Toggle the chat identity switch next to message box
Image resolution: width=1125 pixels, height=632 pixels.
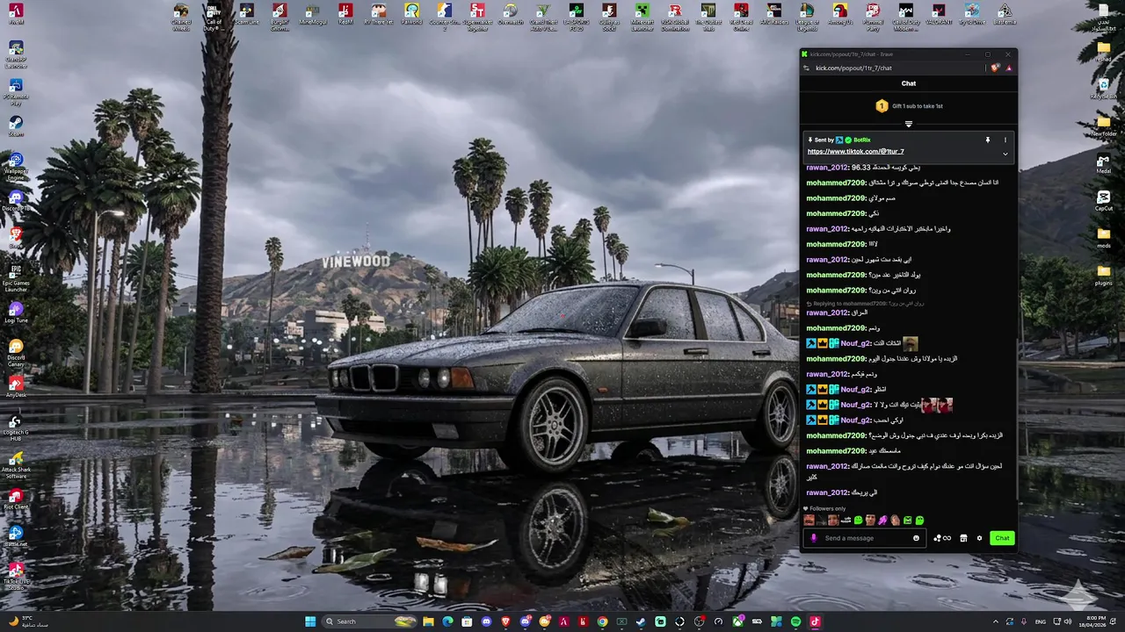tap(942, 538)
